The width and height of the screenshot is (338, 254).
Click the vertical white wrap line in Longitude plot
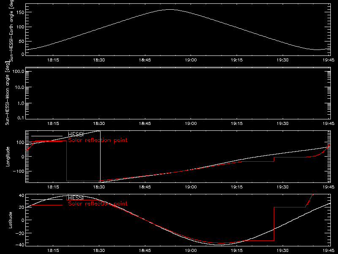100,157
